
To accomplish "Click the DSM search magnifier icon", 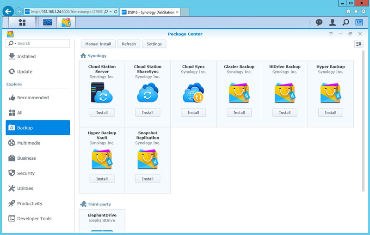I will point(345,22).
